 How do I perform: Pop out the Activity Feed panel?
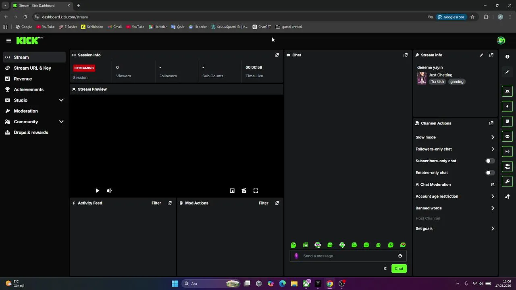point(169,203)
